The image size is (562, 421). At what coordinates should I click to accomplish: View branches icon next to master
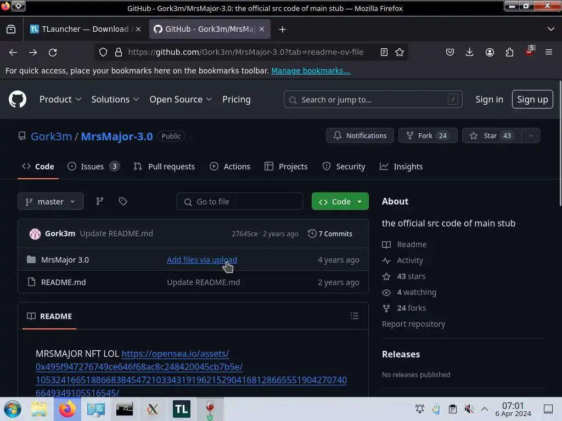100,201
